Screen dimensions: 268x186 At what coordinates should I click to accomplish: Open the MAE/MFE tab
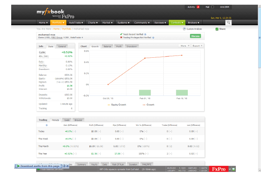[x=147, y=164]
